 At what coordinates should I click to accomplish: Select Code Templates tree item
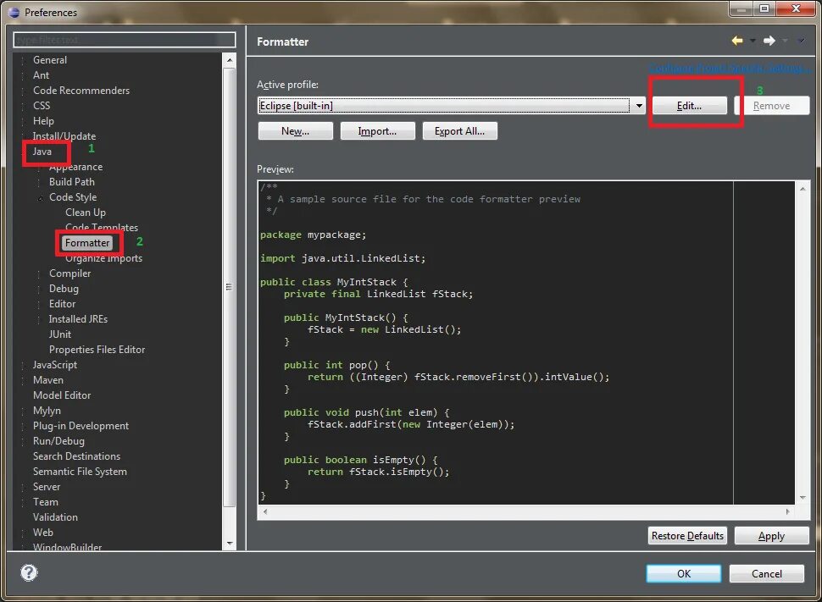102,228
